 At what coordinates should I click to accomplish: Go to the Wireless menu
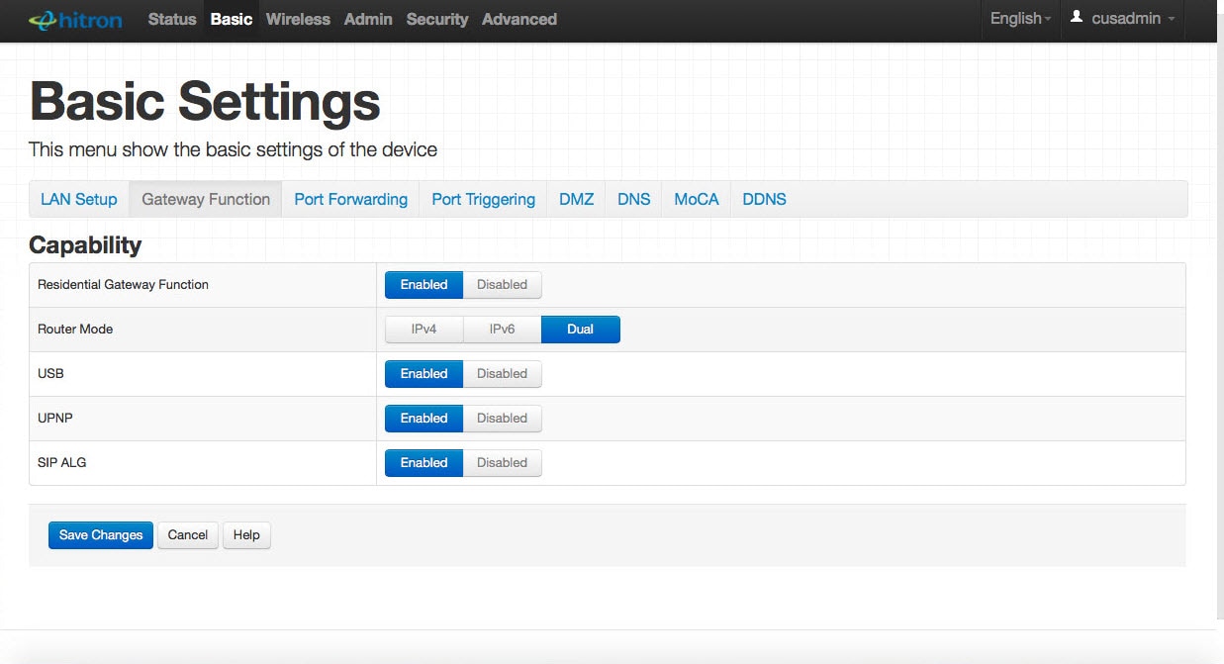click(298, 19)
